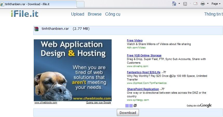Click the shopping cart icon beside Fantastico Host
Screen dimensions: 223x117
point(164,72)
